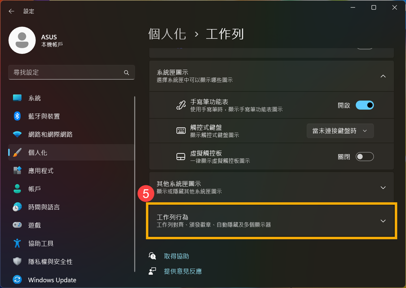Click the back arrow icon

11,11
